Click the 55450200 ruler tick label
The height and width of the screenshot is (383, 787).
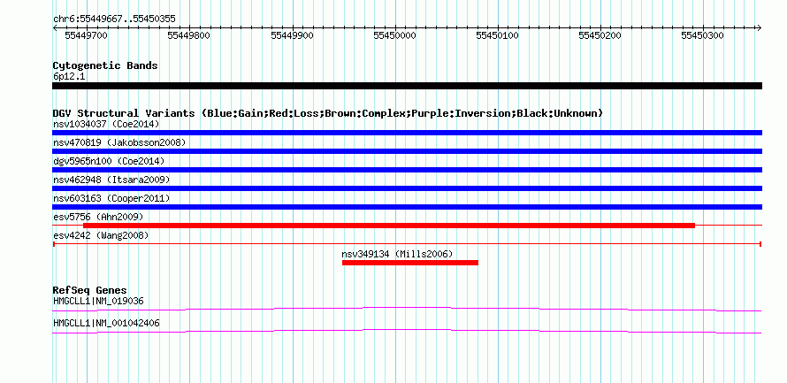tap(600, 35)
